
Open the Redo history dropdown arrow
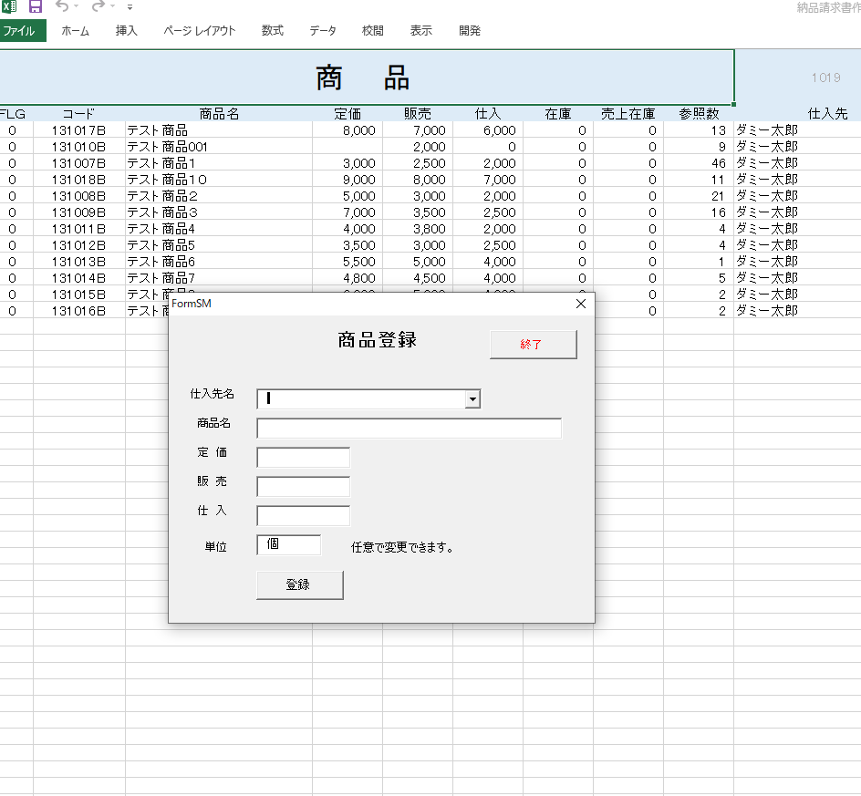[x=112, y=6]
